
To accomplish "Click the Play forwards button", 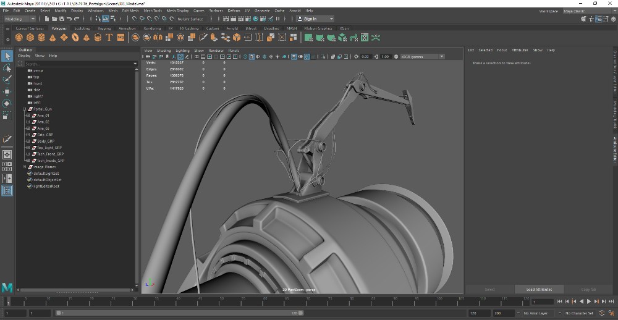I will (x=589, y=301).
